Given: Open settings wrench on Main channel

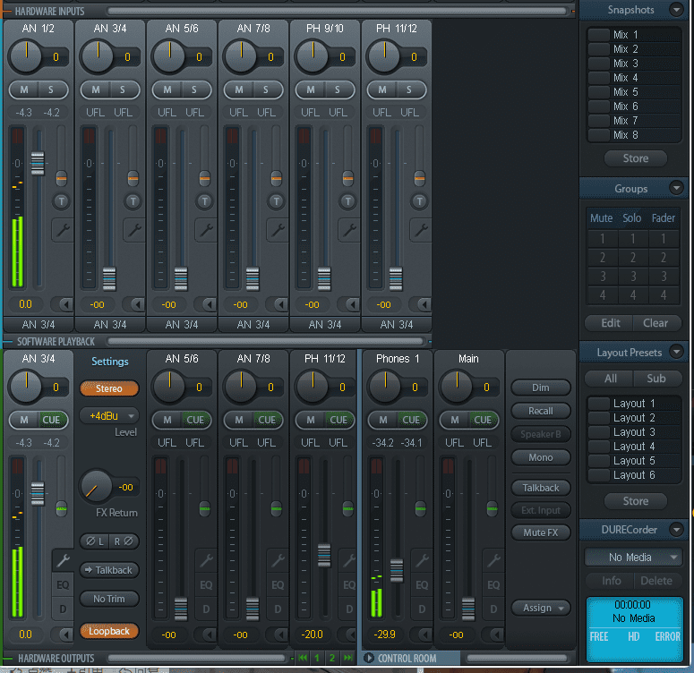Looking at the screenshot, I should 493,560.
